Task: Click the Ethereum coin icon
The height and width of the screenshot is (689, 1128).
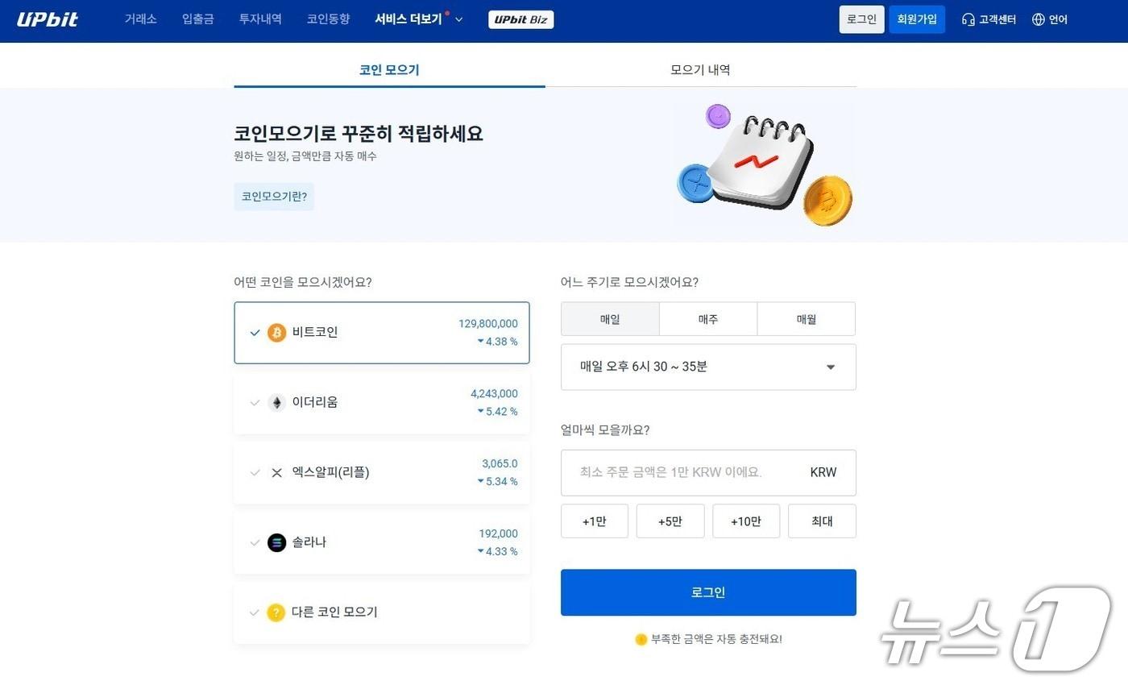Action: point(276,402)
